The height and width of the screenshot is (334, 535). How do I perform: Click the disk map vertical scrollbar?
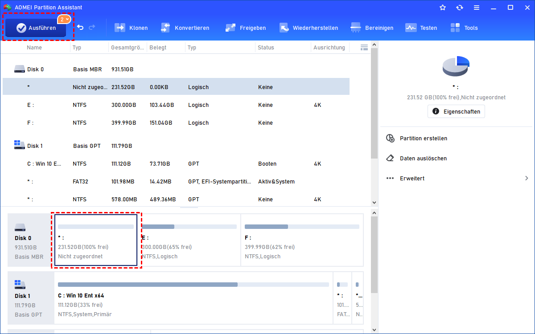pyautogui.click(x=374, y=254)
